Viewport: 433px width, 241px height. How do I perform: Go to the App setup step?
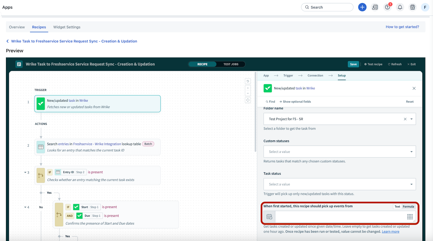(266, 75)
